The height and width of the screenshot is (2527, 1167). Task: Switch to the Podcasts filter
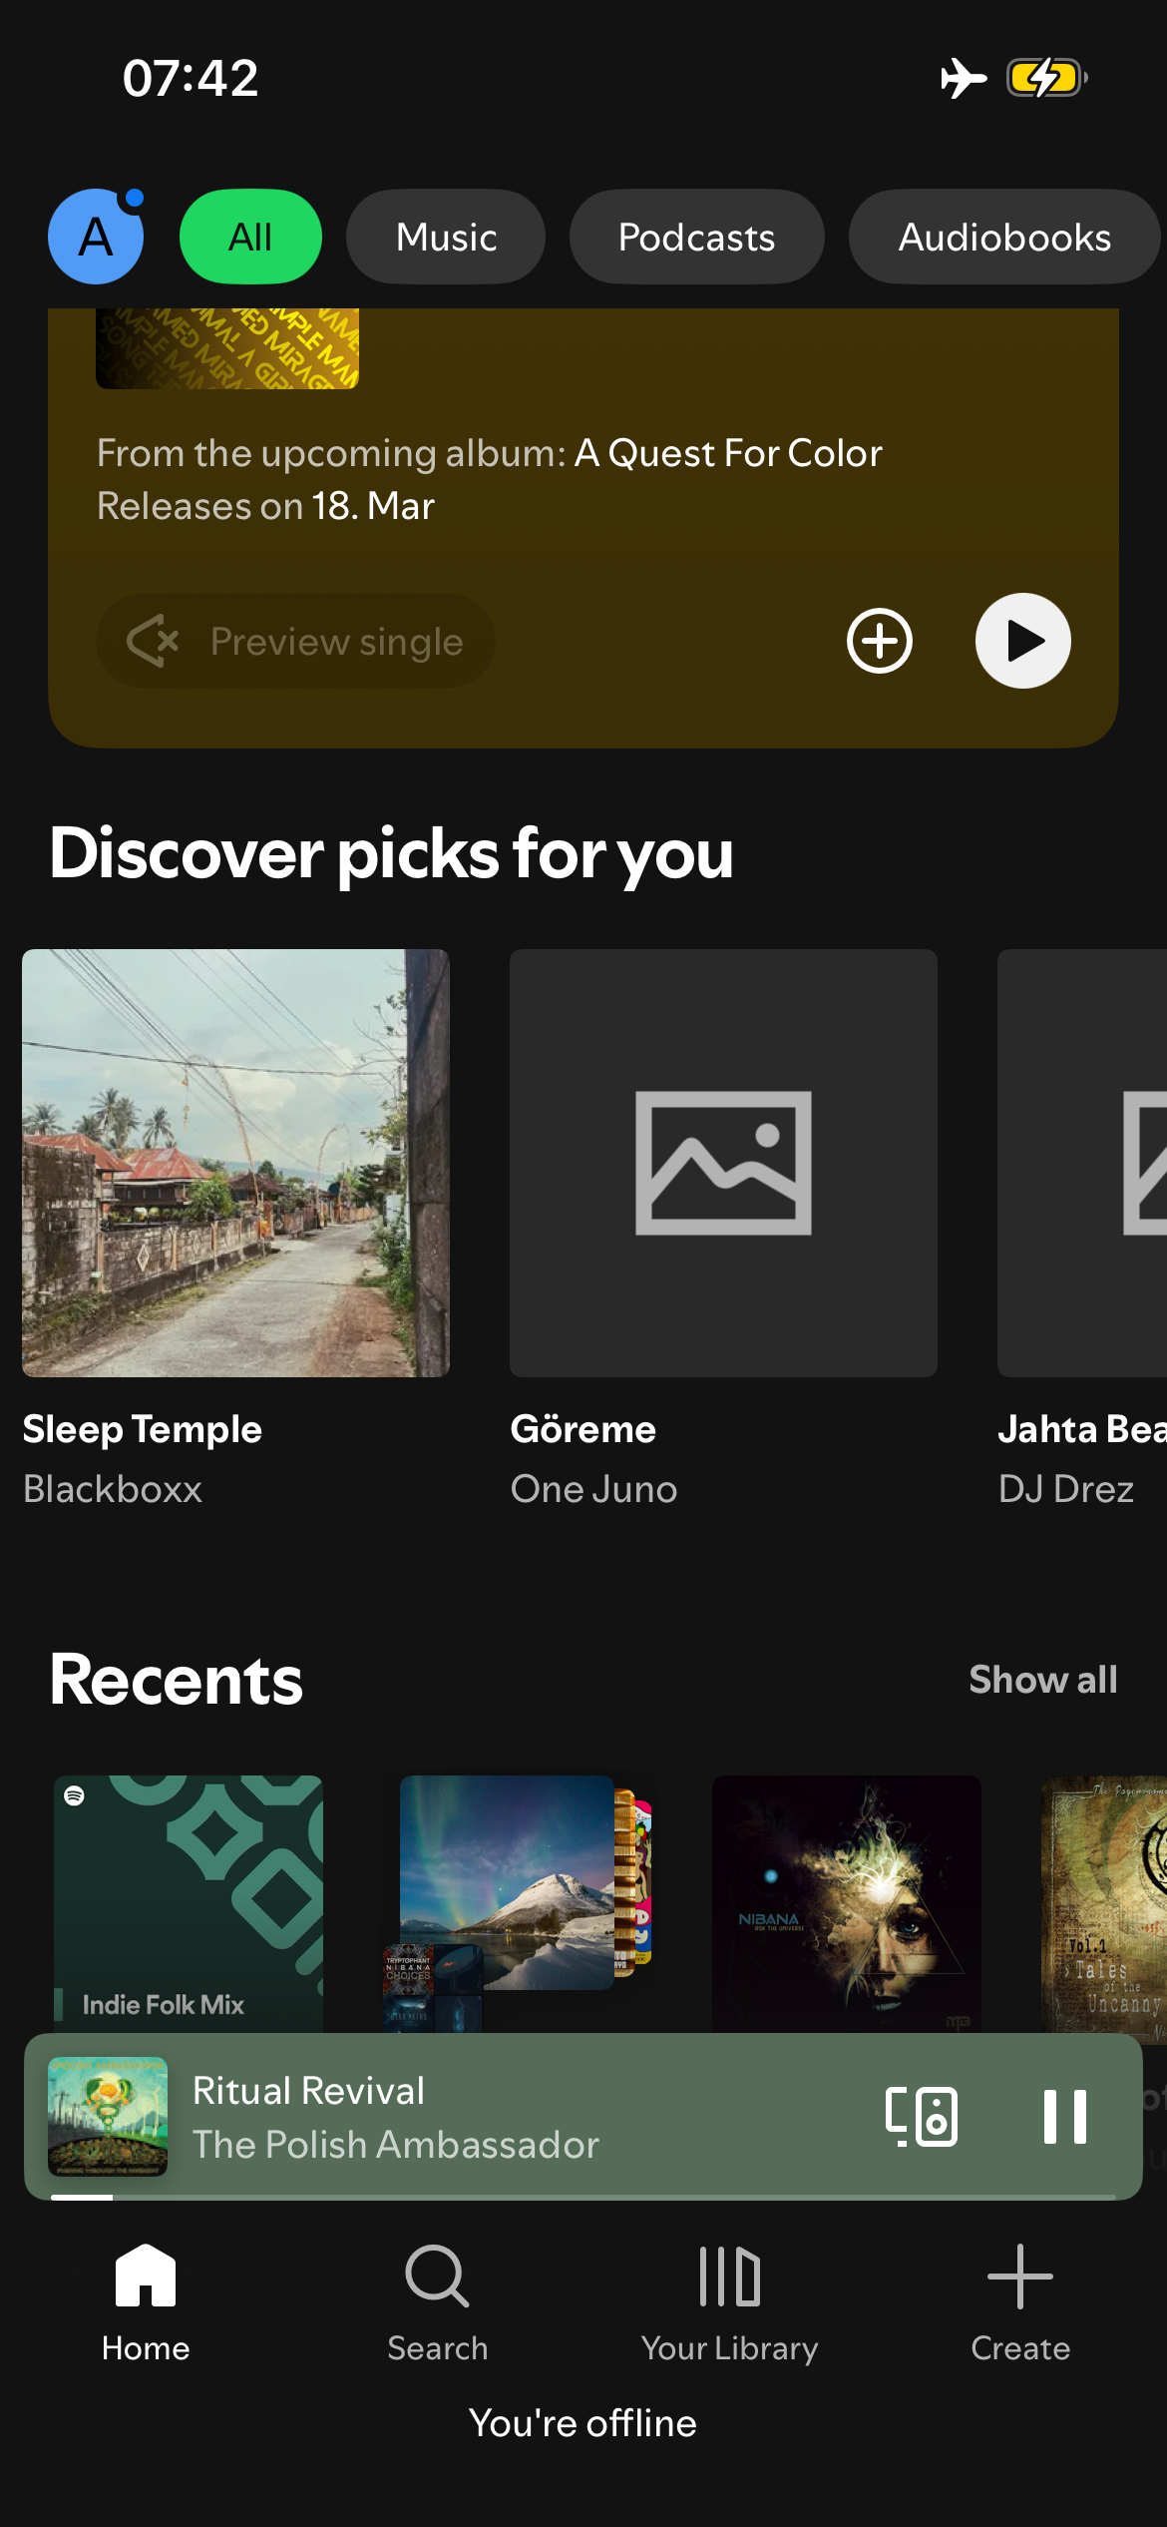(x=696, y=238)
